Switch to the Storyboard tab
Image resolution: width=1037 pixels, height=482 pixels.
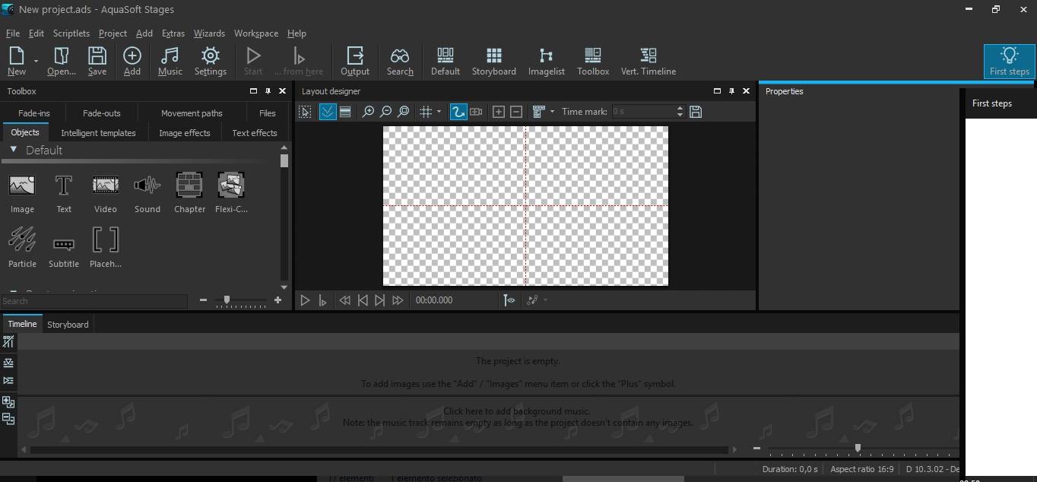[68, 325]
